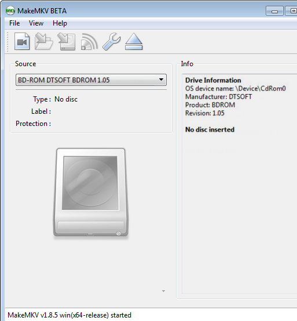Click the 'Drive Information' heading
Image resolution: width=297 pixels, height=321 pixels.
click(213, 80)
